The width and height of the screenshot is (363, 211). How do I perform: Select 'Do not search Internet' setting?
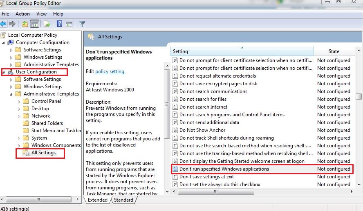203,107
